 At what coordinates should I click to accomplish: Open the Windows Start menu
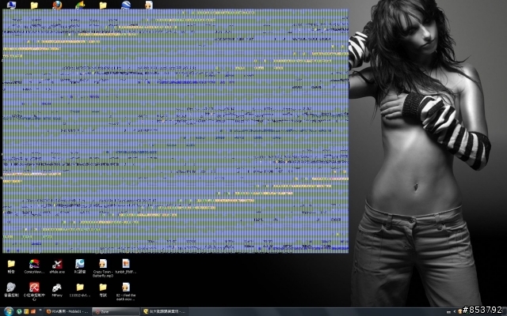point(9,311)
